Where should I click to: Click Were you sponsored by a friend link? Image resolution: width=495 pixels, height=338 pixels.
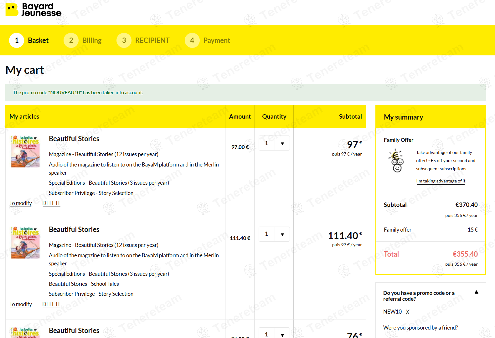(420, 328)
